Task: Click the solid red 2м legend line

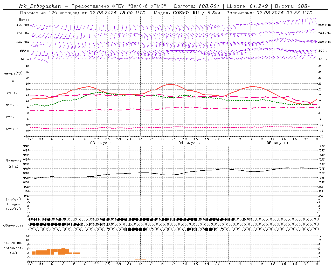Action: [12, 84]
